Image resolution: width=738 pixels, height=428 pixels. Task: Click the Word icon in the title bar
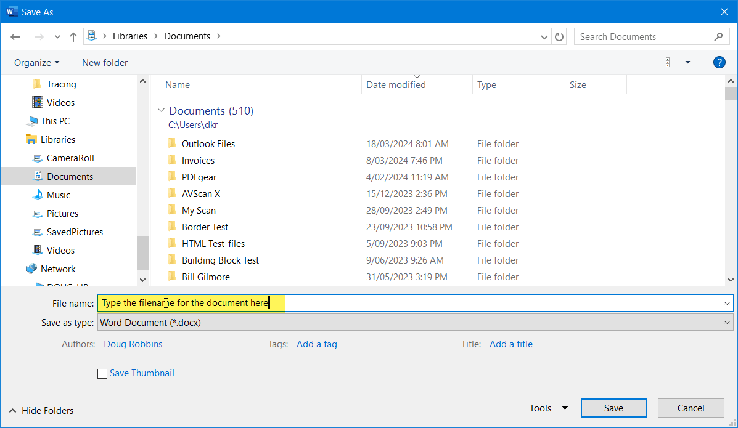[x=12, y=12]
